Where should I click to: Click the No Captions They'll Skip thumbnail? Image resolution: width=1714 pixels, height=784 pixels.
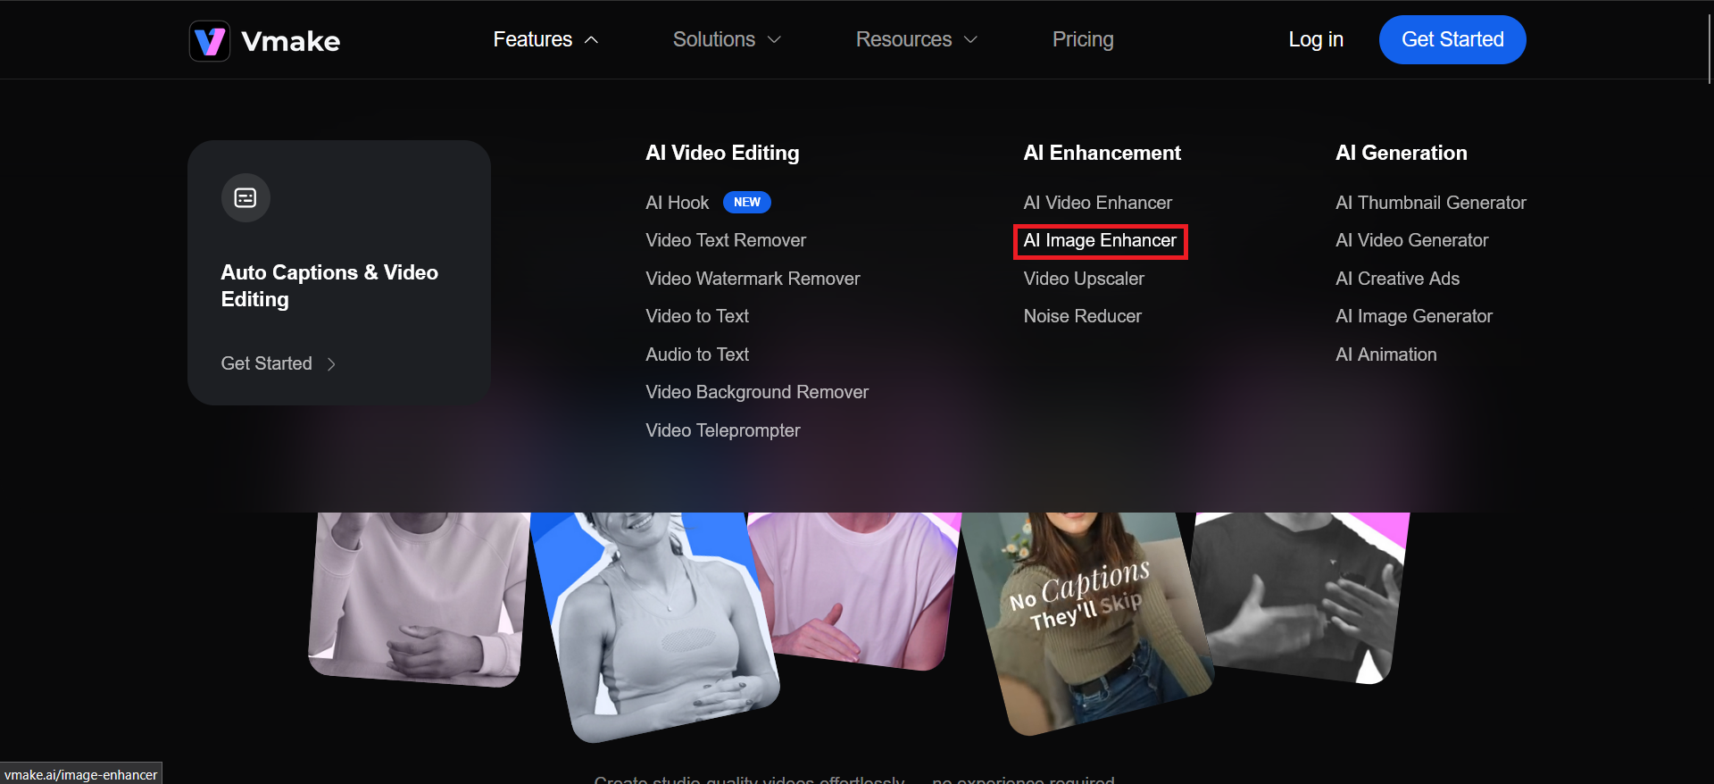pyautogui.click(x=1085, y=616)
